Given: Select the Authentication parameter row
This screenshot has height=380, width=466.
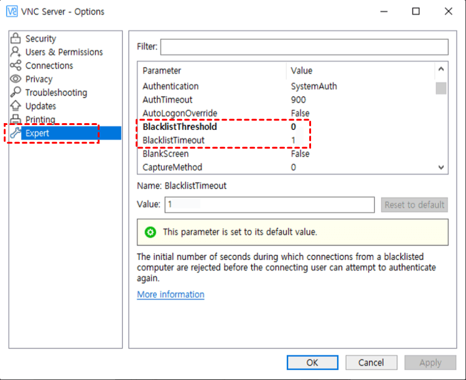Looking at the screenshot, I should pos(286,86).
